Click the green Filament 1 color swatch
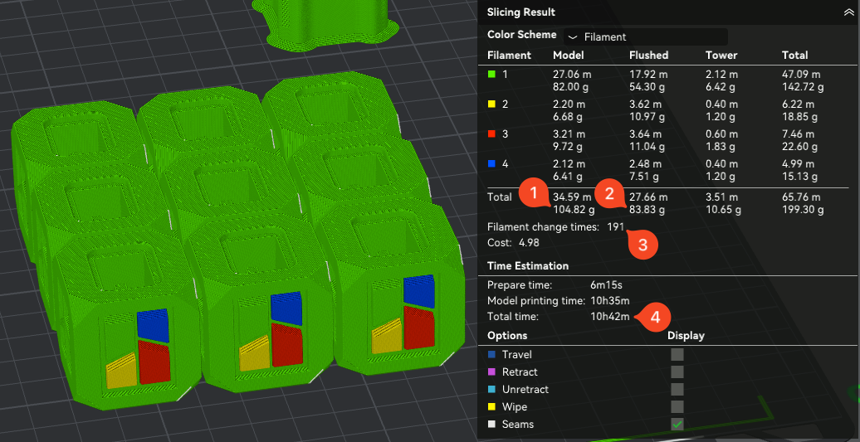The image size is (860, 442). 492,75
